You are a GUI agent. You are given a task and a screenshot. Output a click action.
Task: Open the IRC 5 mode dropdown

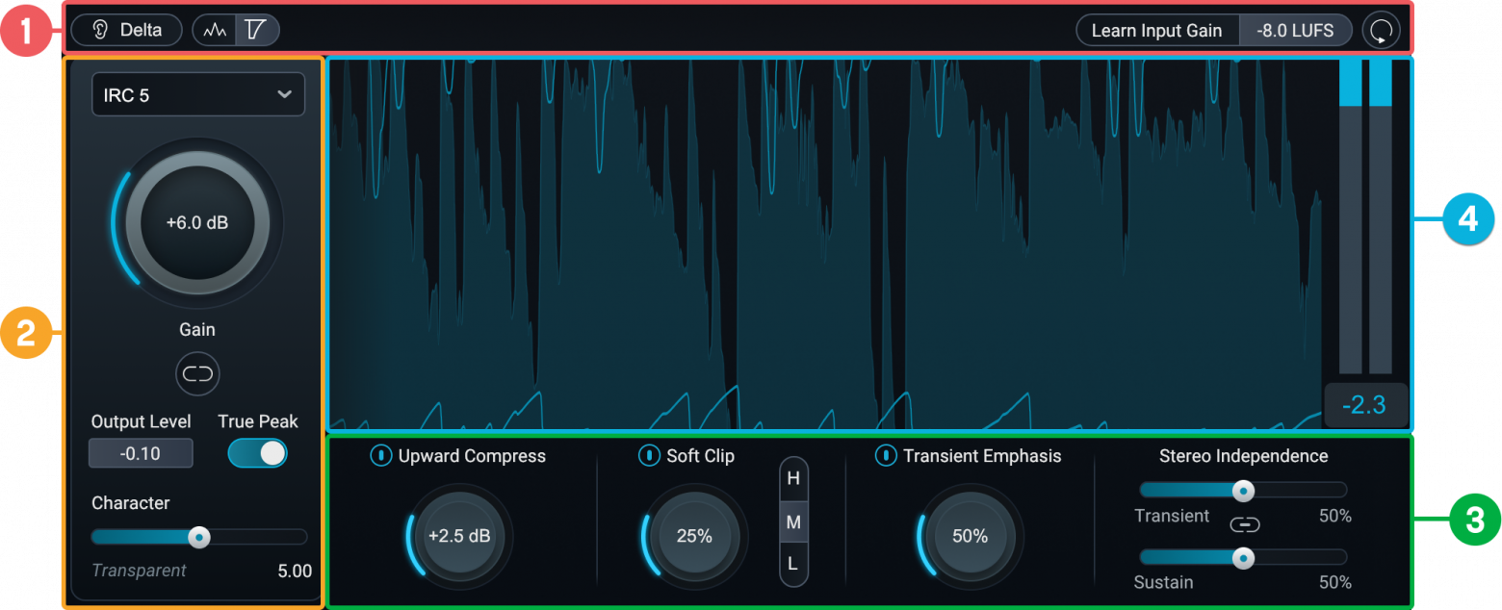tap(197, 94)
